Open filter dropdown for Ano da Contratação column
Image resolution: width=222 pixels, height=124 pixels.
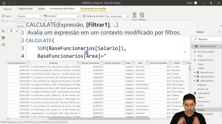tap(170, 63)
